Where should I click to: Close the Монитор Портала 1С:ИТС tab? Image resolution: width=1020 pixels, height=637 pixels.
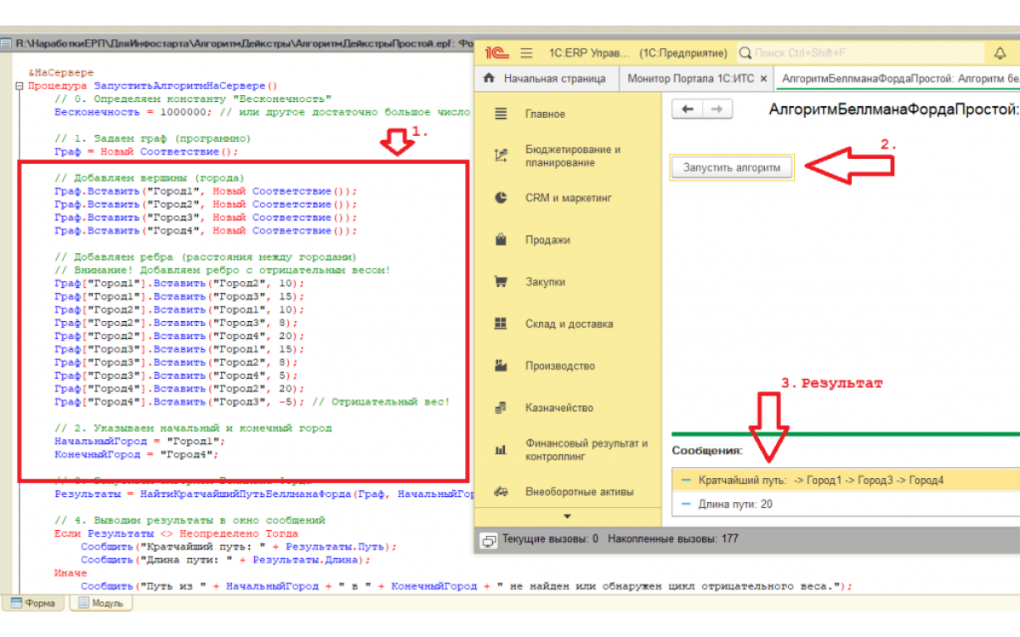(763, 79)
